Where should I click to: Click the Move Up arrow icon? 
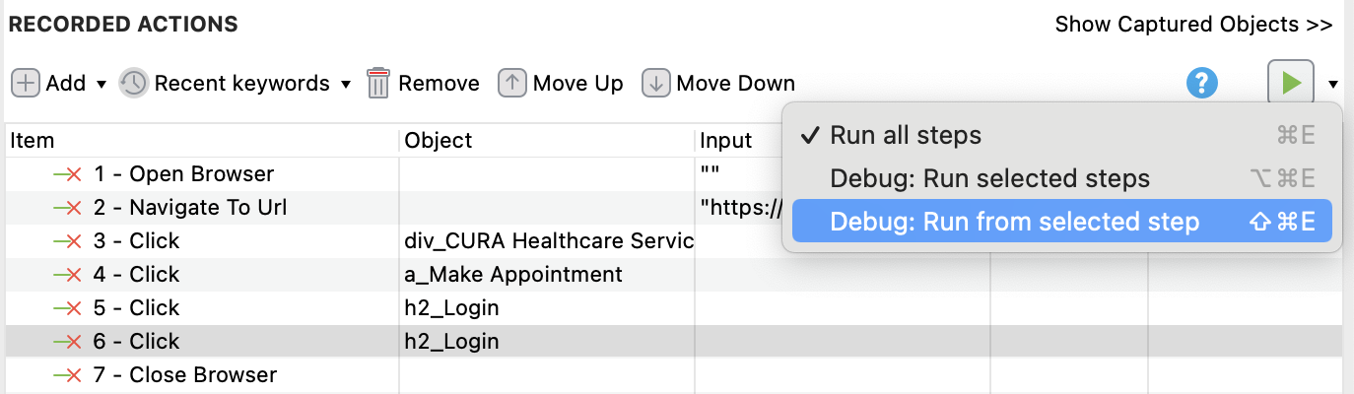(511, 84)
